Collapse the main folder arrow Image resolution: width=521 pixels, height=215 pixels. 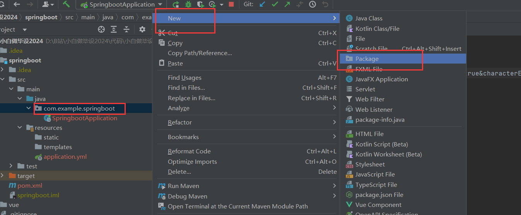tap(11, 89)
